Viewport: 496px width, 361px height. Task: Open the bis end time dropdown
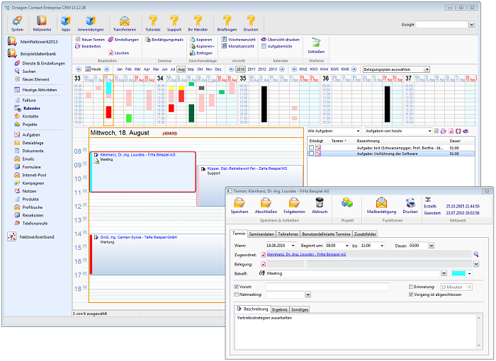[x=382, y=246]
